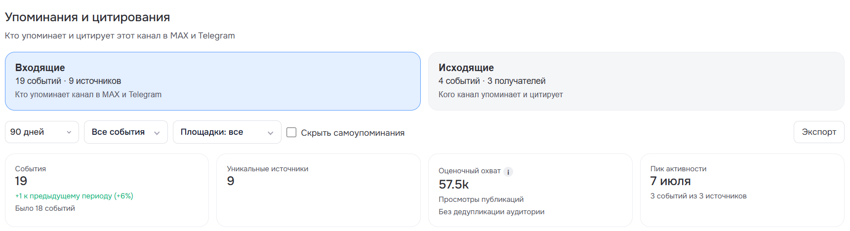The width and height of the screenshot is (850, 231).
Task: Select the Уникальные источники stat card
Action: point(319,190)
